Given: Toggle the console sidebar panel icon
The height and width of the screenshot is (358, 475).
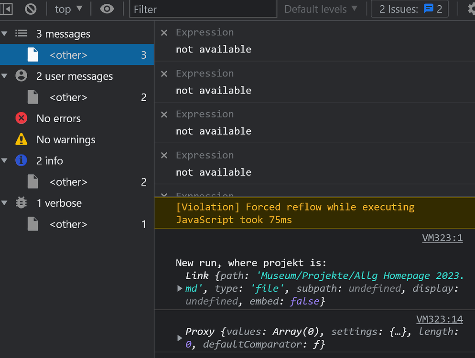Looking at the screenshot, I should [6, 9].
